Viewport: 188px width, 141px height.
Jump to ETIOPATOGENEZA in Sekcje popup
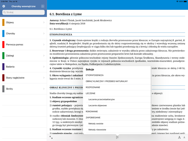tap(117, 75)
